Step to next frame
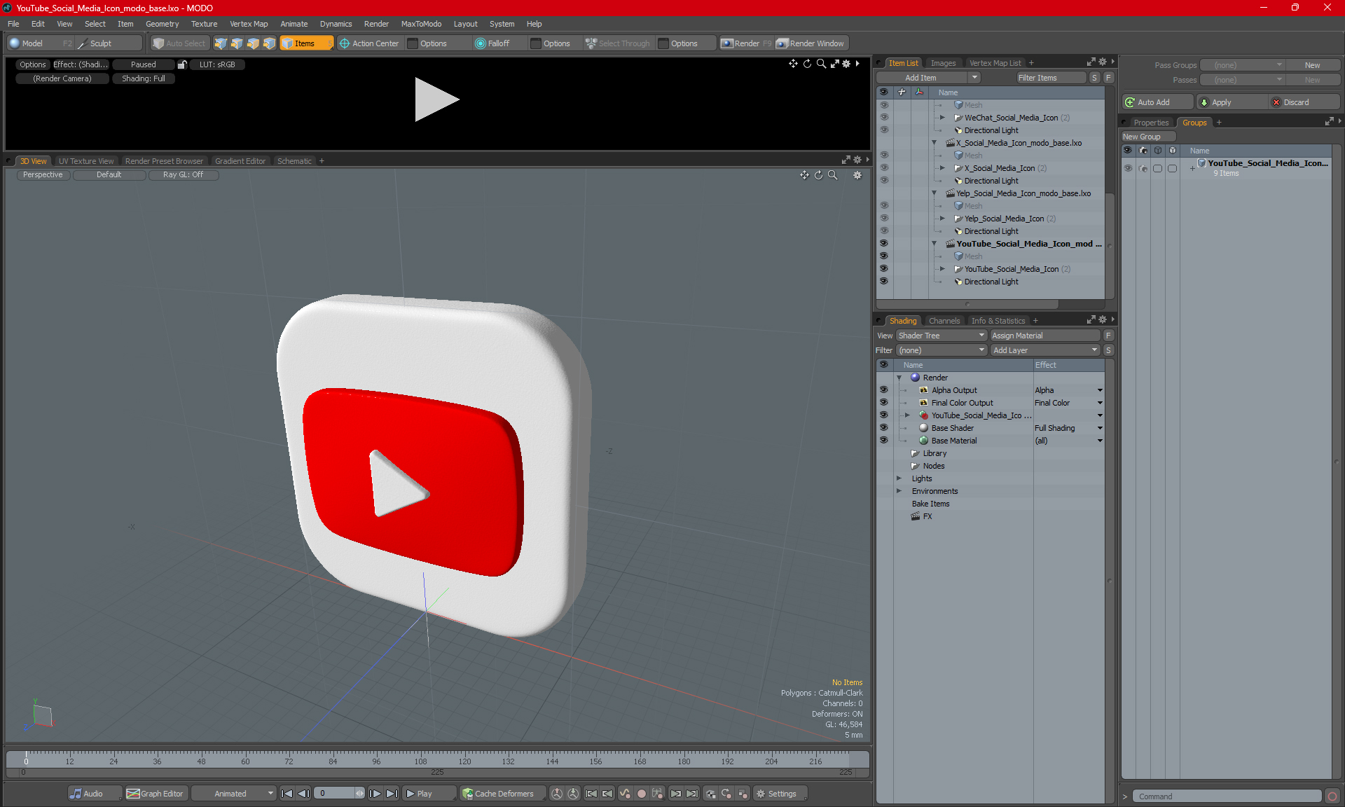This screenshot has width=1345, height=807. pos(375,794)
